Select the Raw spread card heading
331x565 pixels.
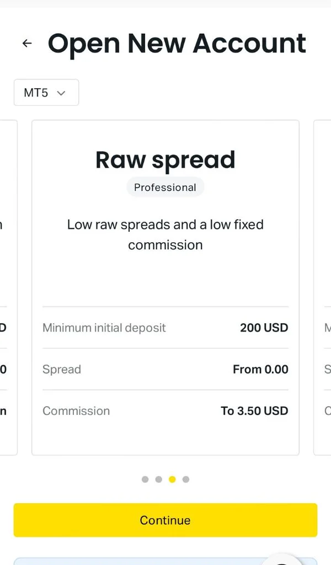[x=165, y=160]
